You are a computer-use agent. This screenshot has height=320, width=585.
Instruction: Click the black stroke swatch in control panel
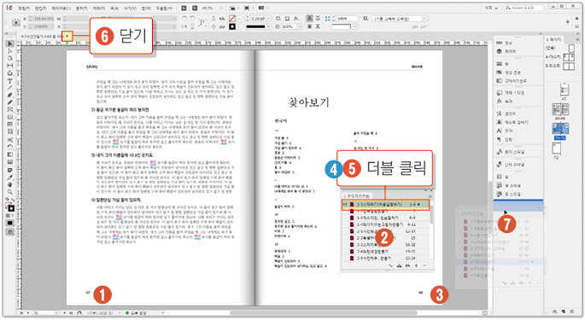click(232, 26)
